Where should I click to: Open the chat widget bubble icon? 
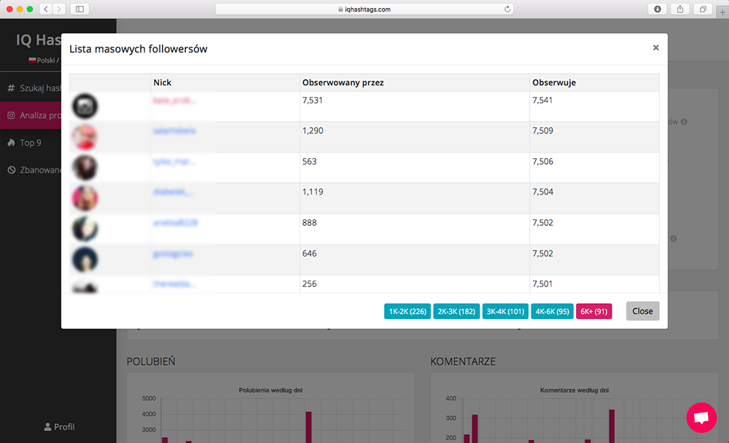click(x=701, y=417)
